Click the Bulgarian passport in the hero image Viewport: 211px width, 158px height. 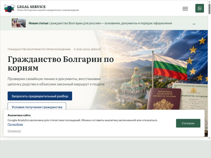[x=164, y=99]
